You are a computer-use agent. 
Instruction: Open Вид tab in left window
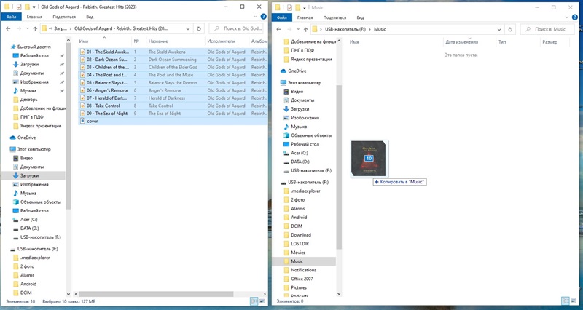90,17
